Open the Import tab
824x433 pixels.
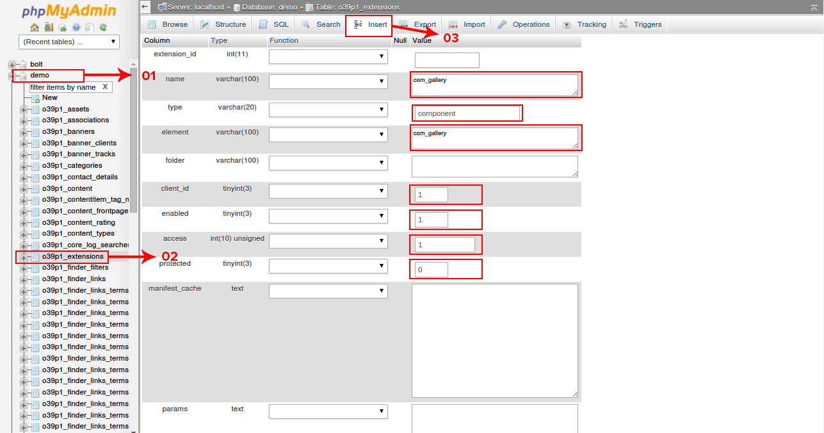point(467,24)
